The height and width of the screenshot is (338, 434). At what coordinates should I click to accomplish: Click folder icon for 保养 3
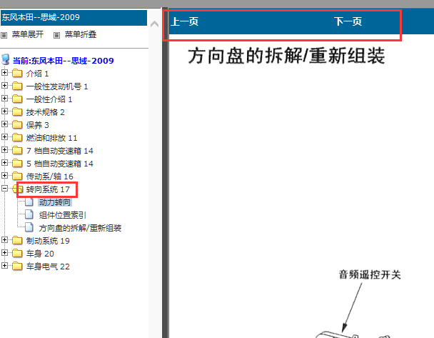point(17,125)
